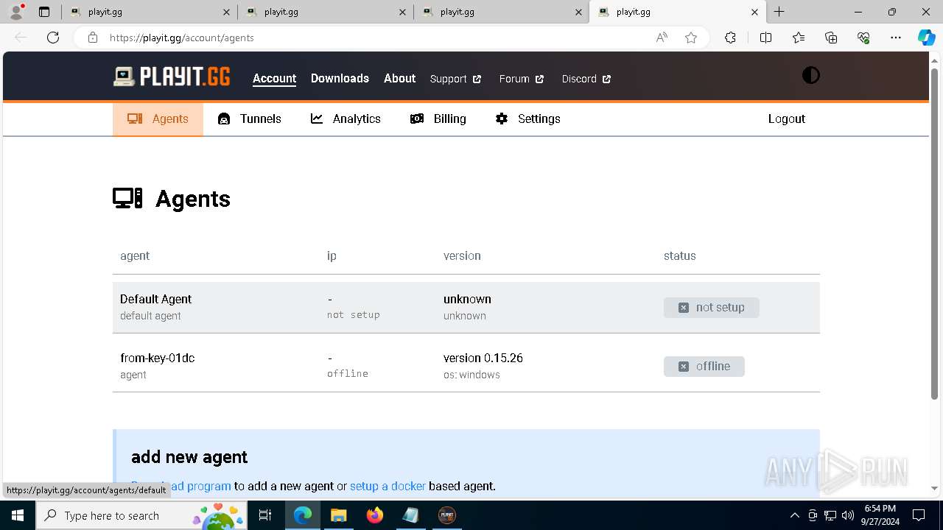The image size is (943, 530).
Task: Switch to the Tunnels tab
Action: coord(250,119)
